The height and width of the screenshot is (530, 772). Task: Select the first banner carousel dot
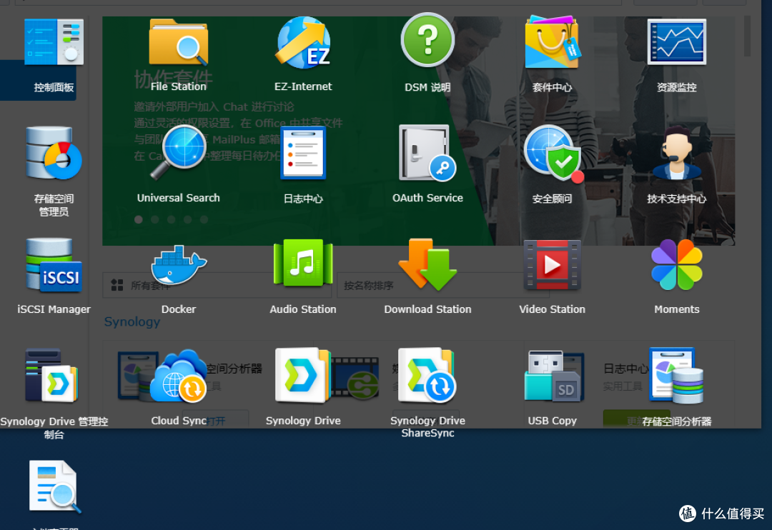tap(139, 219)
